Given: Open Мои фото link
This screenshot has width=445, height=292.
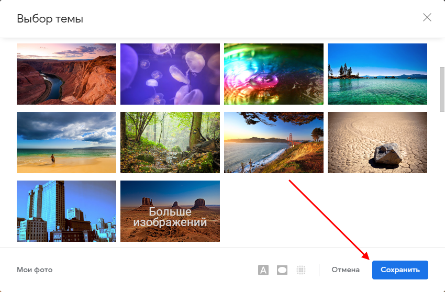Looking at the screenshot, I should coord(35,270).
